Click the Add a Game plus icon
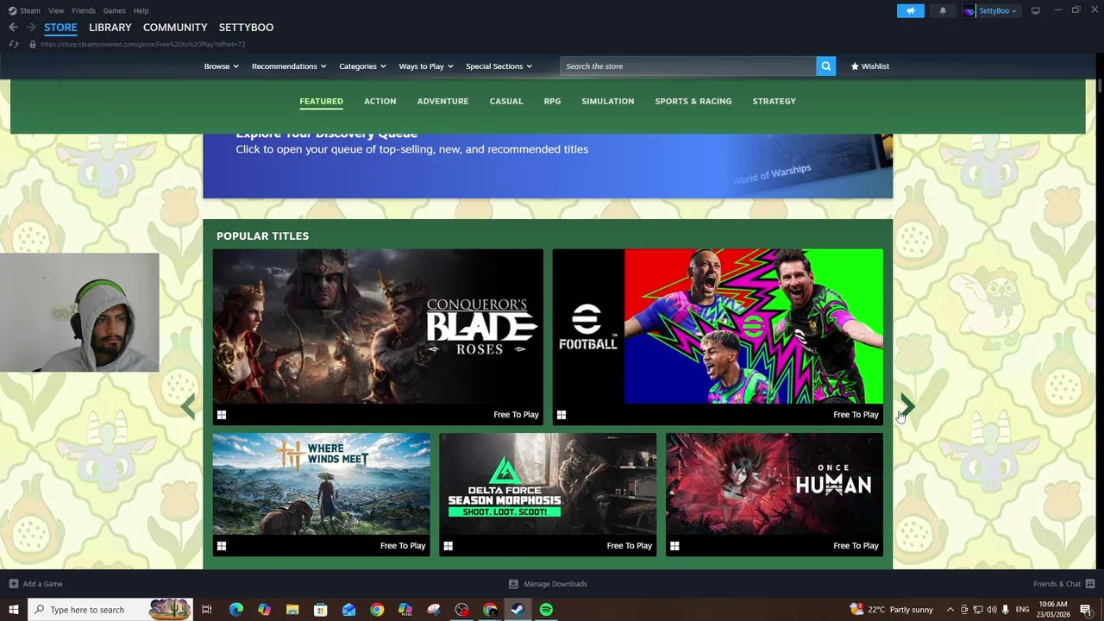 click(x=13, y=584)
